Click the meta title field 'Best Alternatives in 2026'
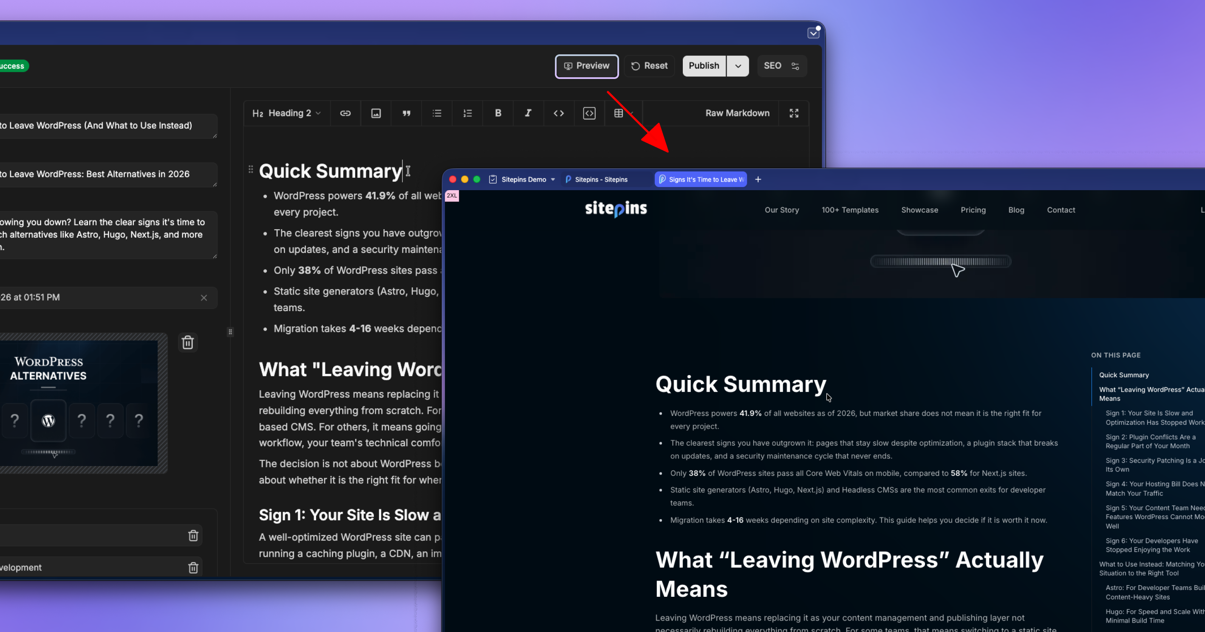The width and height of the screenshot is (1205, 632). [107, 174]
